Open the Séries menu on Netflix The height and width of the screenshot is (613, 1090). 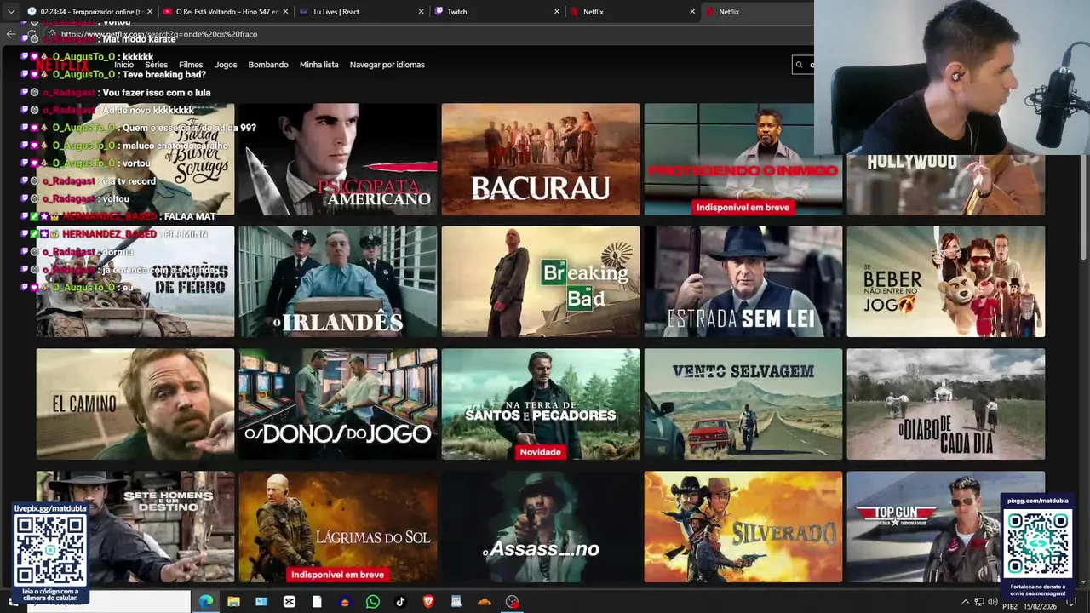pos(156,65)
